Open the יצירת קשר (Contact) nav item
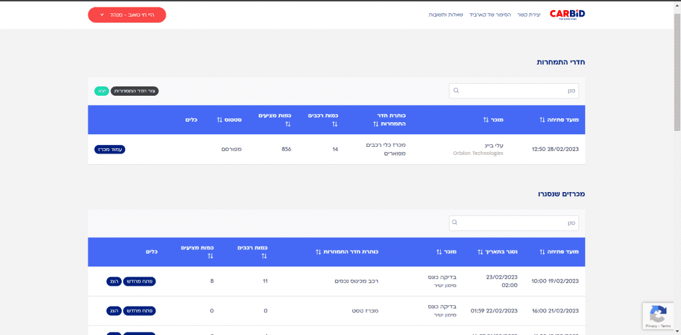 point(529,15)
